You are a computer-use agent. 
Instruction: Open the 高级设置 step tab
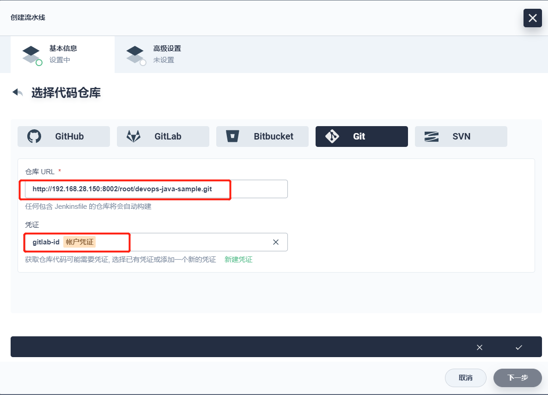point(167,55)
